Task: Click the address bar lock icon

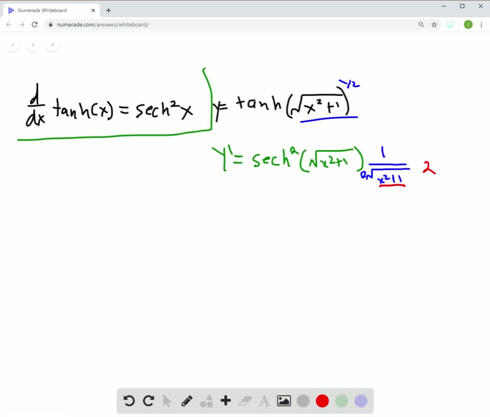Action: click(51, 24)
